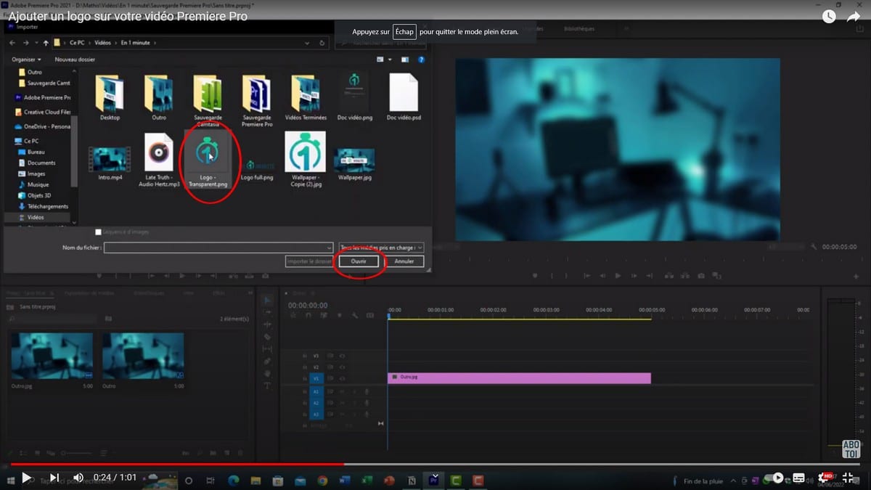Select Vidéos in the navigation pane

(35, 217)
